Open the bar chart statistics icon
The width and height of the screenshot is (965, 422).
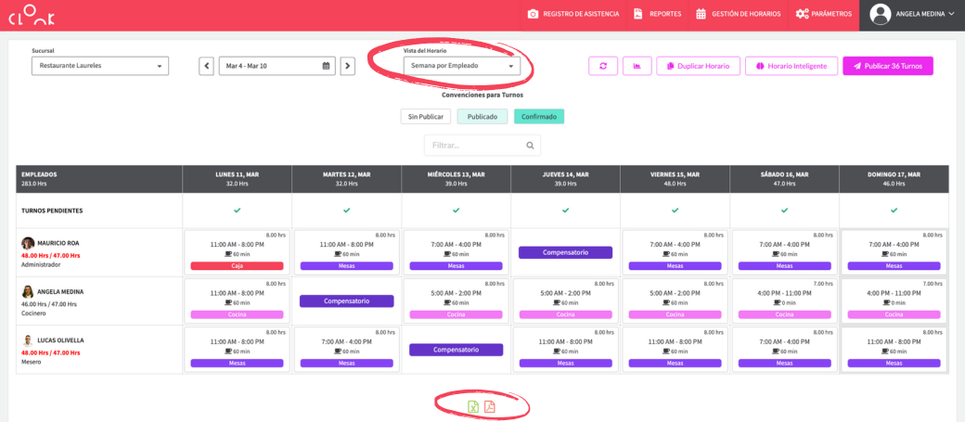636,66
